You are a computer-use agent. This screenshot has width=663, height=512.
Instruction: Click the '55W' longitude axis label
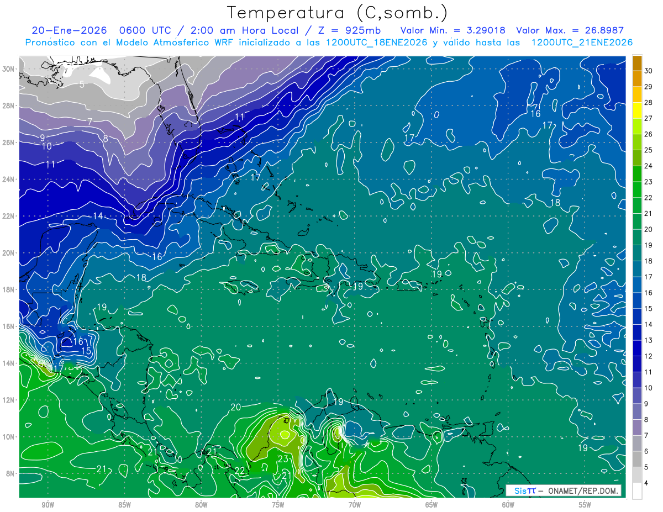click(585, 505)
